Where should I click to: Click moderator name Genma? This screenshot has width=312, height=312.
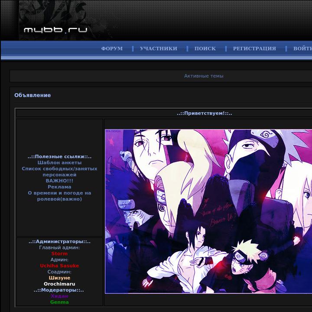coord(59,302)
